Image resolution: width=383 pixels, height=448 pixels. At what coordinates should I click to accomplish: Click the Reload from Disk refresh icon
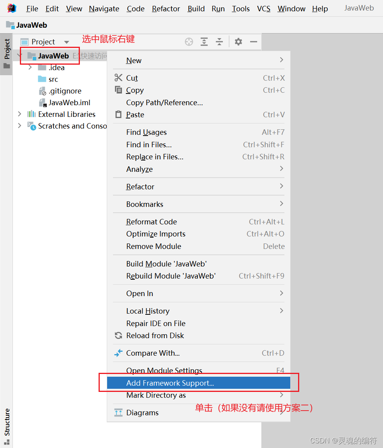coord(118,335)
